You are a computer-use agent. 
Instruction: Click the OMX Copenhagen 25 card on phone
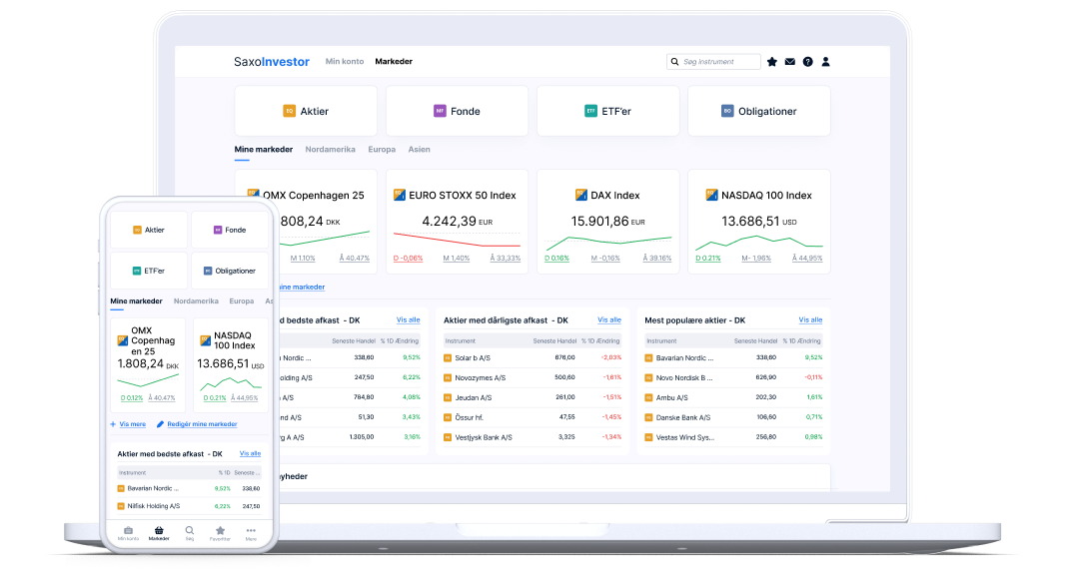148,364
